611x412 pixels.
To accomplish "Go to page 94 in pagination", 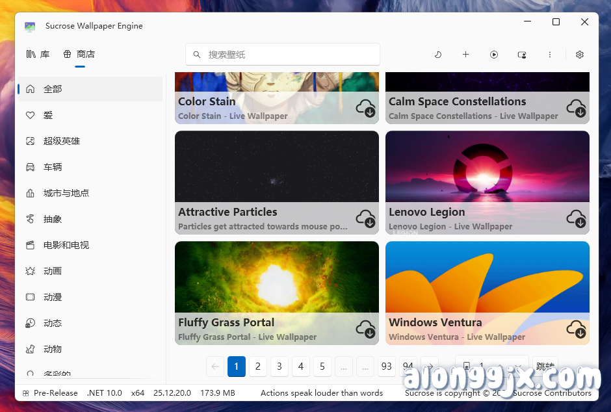I will click(408, 367).
